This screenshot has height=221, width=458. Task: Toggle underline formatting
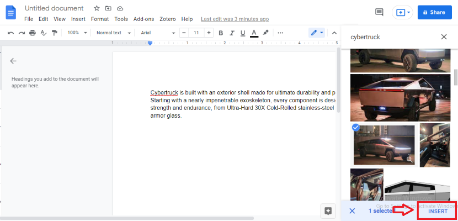(x=243, y=33)
